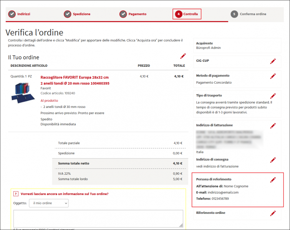Click the 'PREZZO' column header
290x230 pixels.
144,66
